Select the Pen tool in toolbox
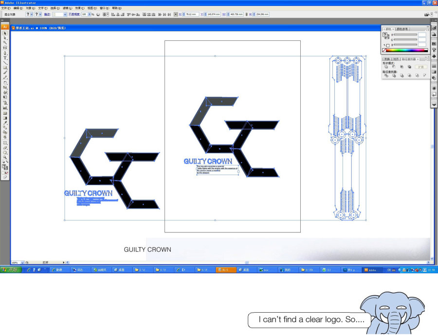Screen dimensions: 438x336 5,53
